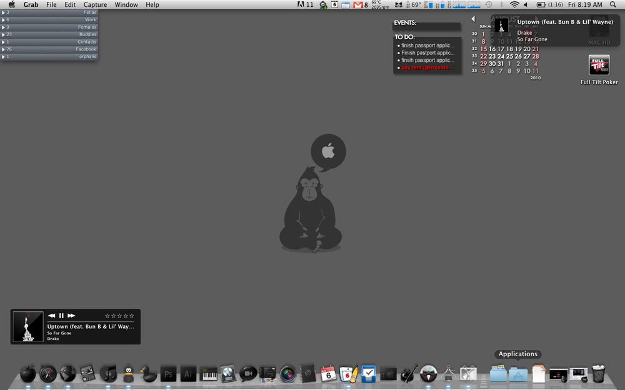Go back to previous track in widget

[51, 316]
